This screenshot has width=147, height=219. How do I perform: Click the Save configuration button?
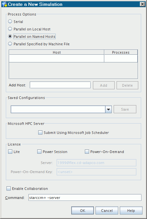click(x=125, y=109)
